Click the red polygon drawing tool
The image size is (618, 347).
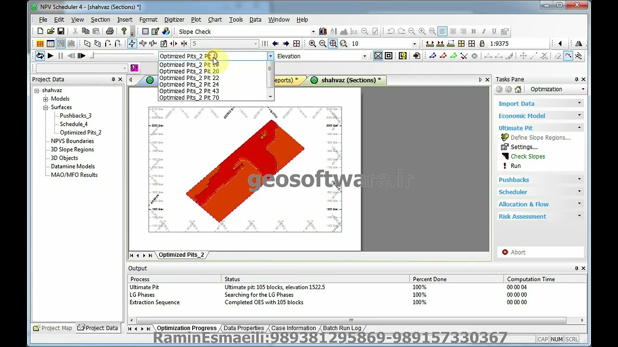coord(443,56)
